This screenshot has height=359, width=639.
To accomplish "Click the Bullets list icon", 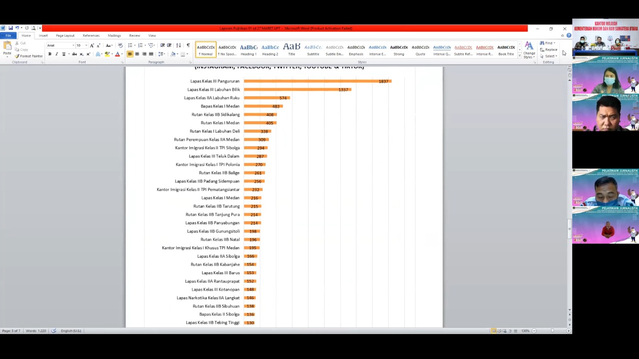I will tap(130, 45).
